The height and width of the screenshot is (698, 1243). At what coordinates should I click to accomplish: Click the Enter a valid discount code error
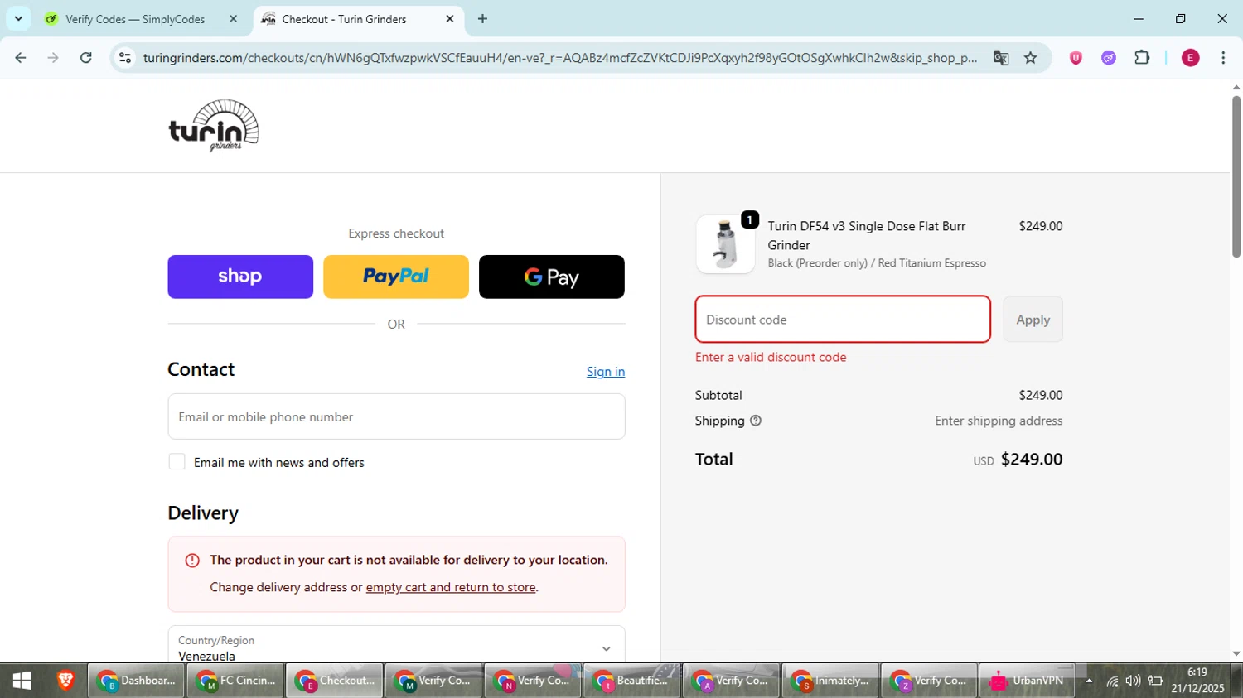(771, 358)
